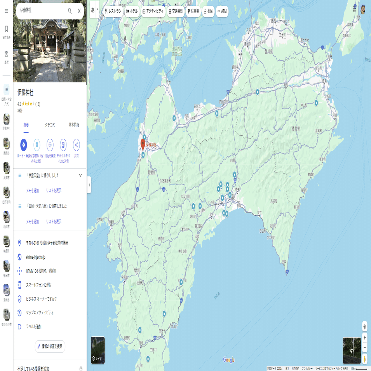Open マップのアクティビティ row
The image size is (371, 371).
pos(50,313)
